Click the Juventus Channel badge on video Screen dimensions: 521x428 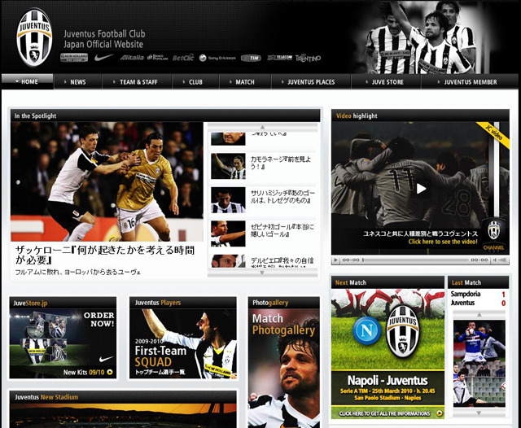tap(493, 233)
